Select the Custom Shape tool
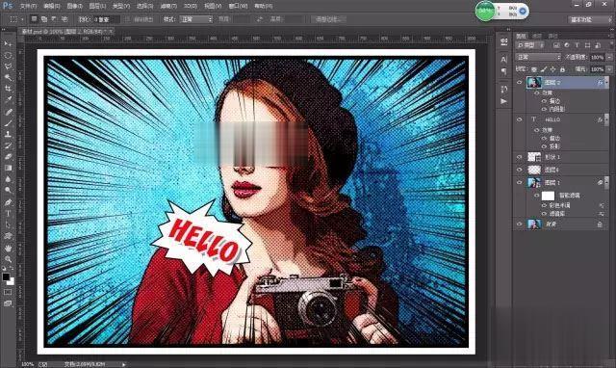Viewport: 616px width, 368px height. coord(8,236)
